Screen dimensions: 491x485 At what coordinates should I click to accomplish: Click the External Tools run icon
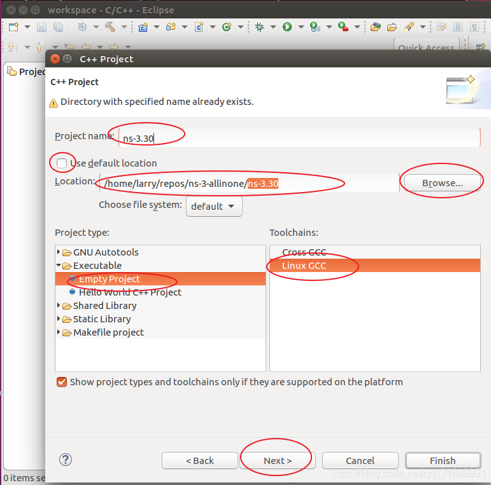(343, 27)
